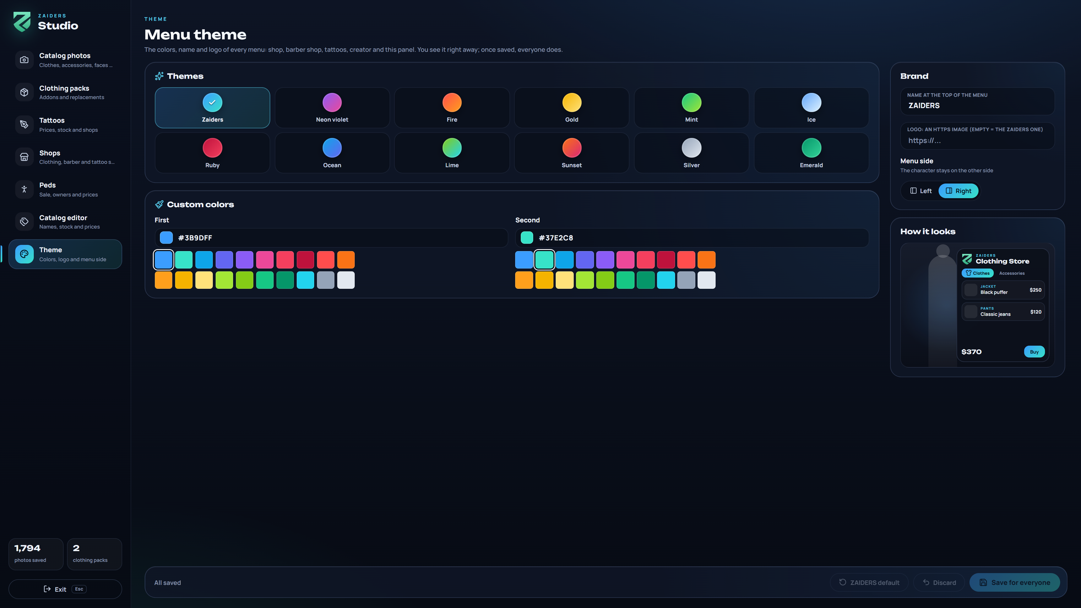Viewport: 1081px width, 608px height.
Task: Choose the Mint theme circle
Action: (691, 102)
